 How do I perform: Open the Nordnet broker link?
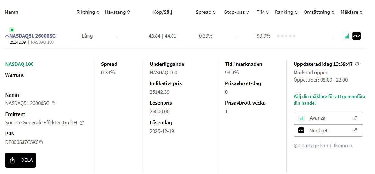pyautogui.click(x=328, y=131)
